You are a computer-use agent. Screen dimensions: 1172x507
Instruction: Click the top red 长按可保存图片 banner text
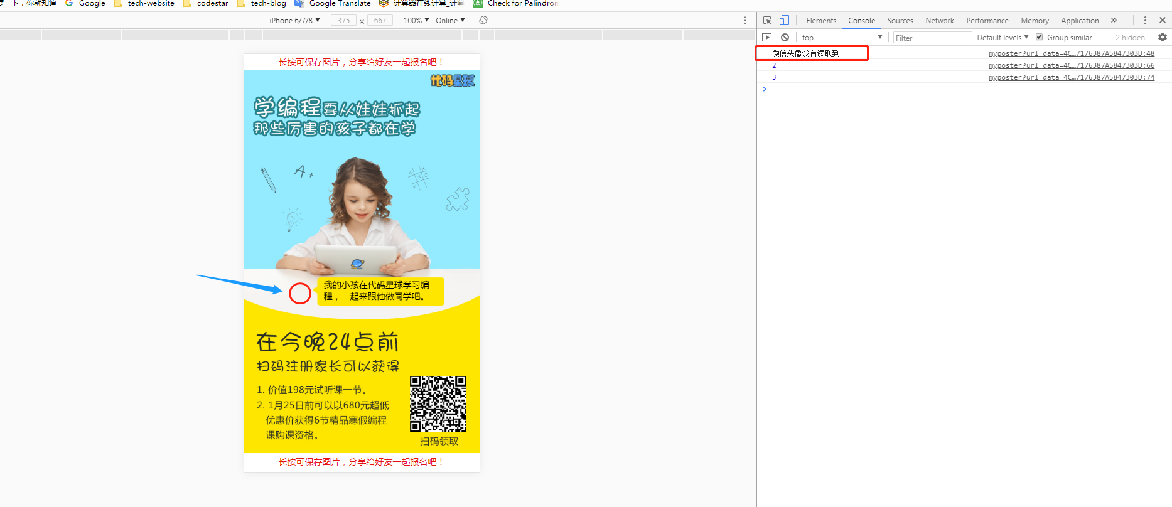point(362,62)
